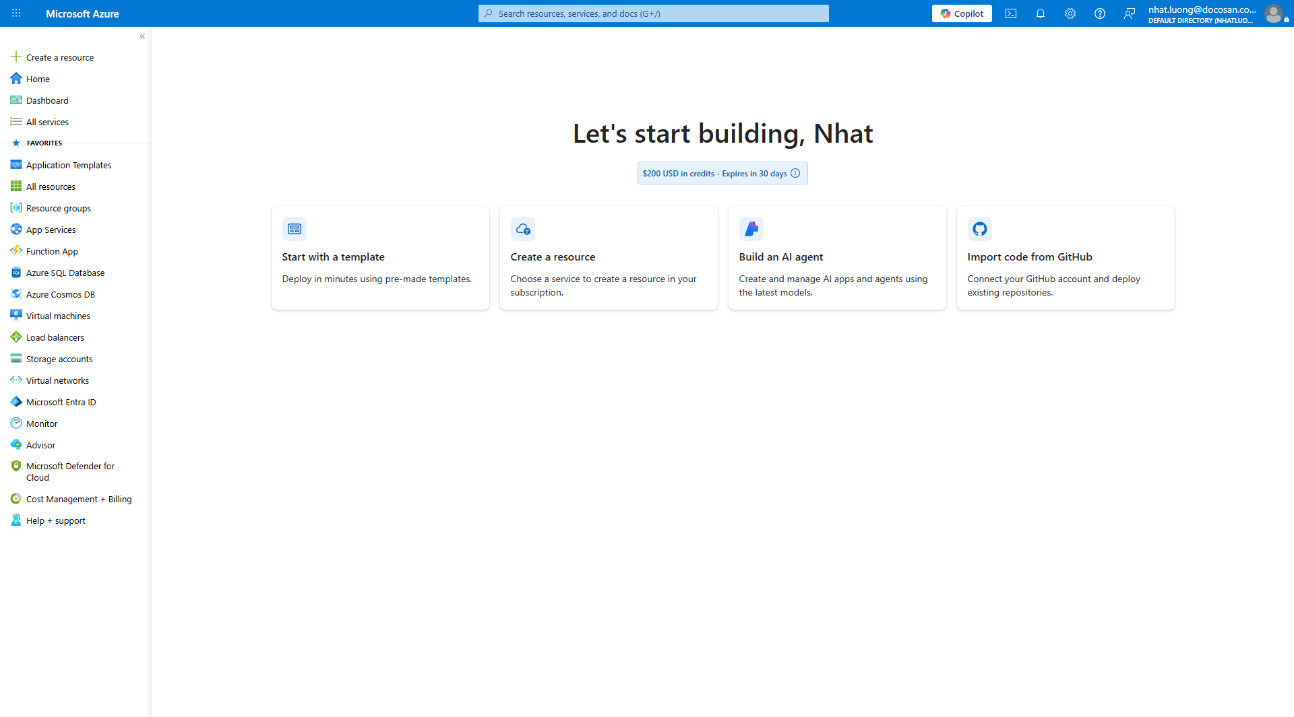Click the credits info circle icon
Viewport: 1294px width, 717px height.
click(x=795, y=174)
